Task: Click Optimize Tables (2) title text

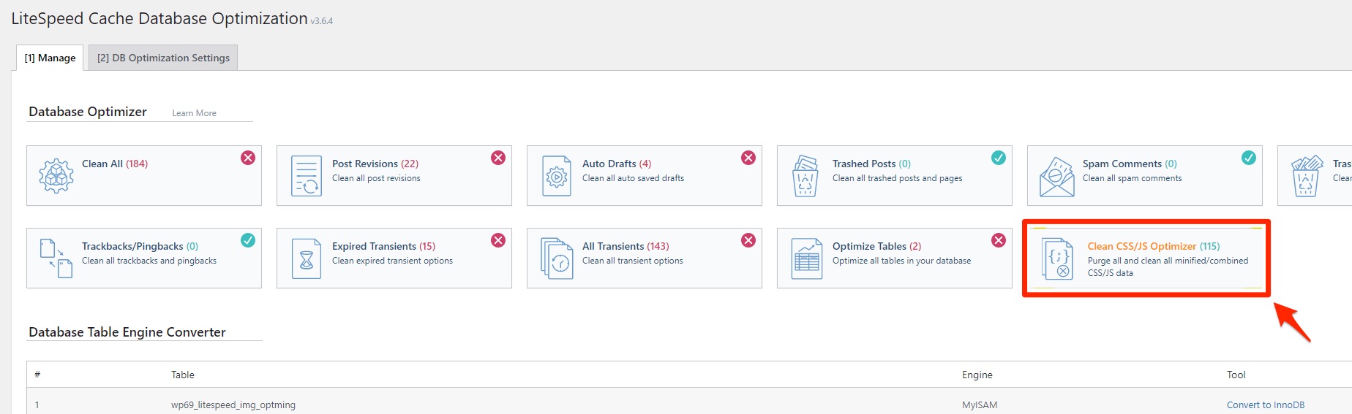Action: coord(876,246)
